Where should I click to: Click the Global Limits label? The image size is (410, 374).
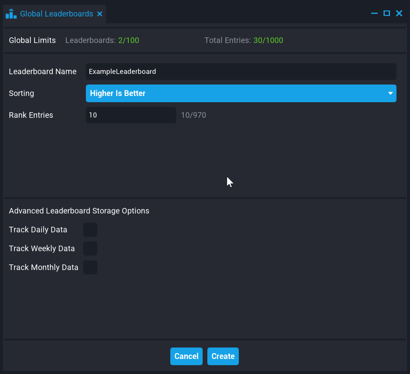tap(32, 40)
